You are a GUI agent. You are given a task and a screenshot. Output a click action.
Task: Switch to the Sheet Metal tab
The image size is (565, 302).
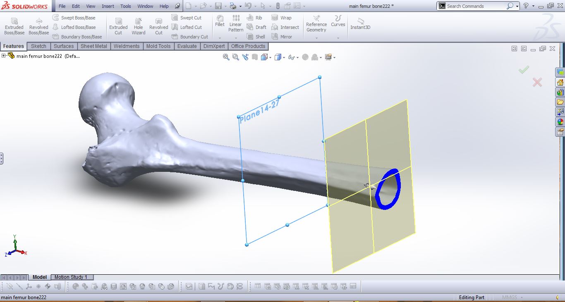pyautogui.click(x=93, y=46)
